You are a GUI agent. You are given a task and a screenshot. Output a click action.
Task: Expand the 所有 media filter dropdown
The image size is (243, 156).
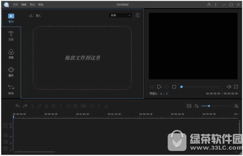[120, 15]
